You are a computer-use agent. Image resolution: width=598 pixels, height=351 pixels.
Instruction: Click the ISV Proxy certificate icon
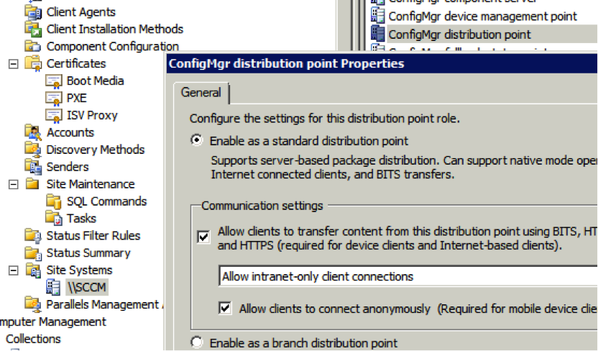point(53,115)
